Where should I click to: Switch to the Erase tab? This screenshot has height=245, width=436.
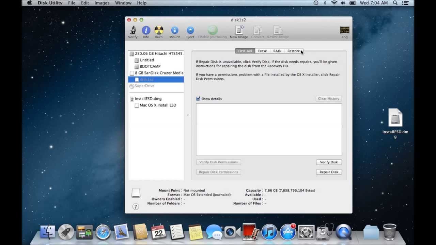(x=262, y=51)
